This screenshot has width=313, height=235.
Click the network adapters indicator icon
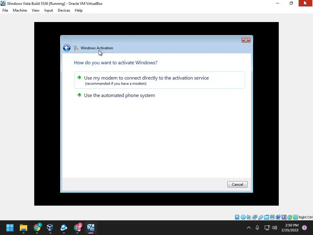(255, 217)
